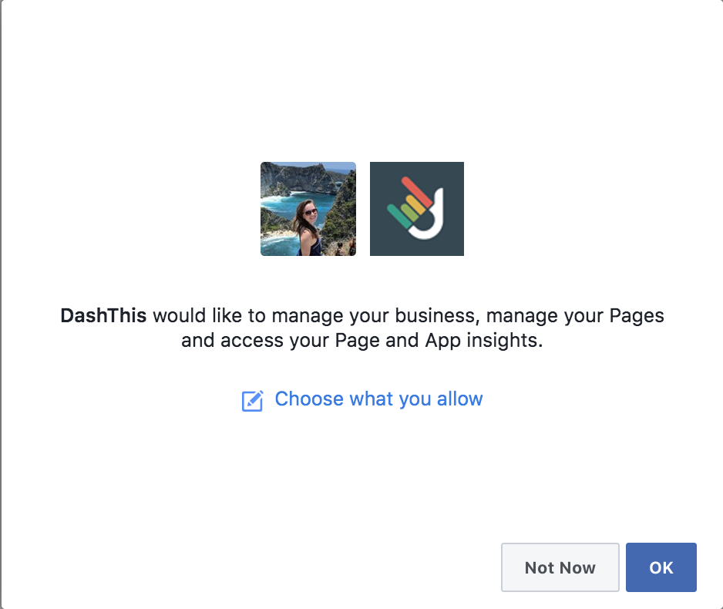Image resolution: width=723 pixels, height=609 pixels.
Task: Tap the blue OK button
Action: 661,567
